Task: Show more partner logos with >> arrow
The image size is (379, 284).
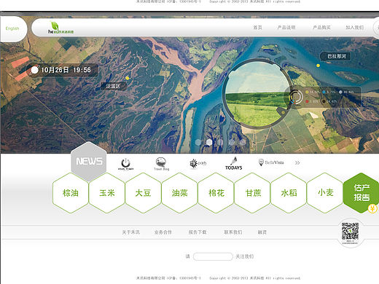Action: click(x=297, y=162)
